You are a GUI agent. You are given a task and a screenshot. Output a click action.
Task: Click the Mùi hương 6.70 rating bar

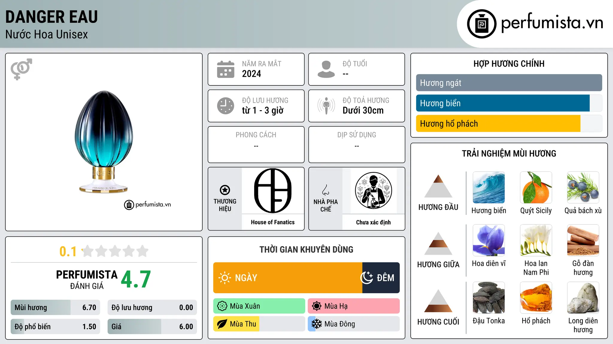tap(55, 308)
